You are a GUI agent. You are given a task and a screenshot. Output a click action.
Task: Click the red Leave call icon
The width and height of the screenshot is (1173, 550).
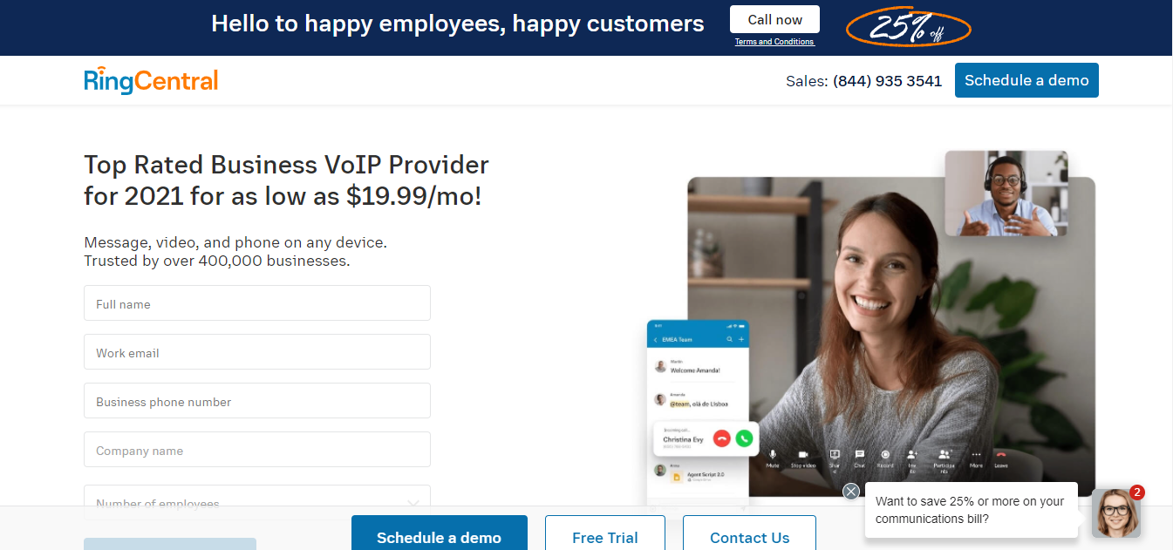point(1001,454)
